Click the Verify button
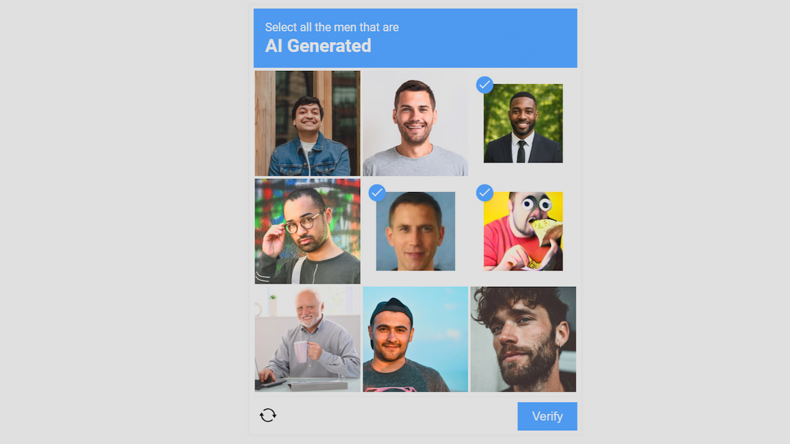This screenshot has height=444, width=790. [x=547, y=416]
